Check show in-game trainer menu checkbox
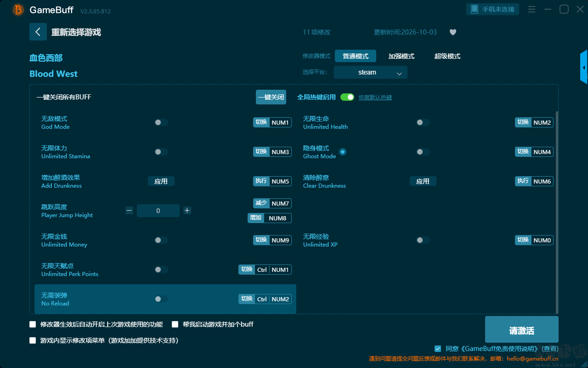The width and height of the screenshot is (588, 368). [x=33, y=341]
